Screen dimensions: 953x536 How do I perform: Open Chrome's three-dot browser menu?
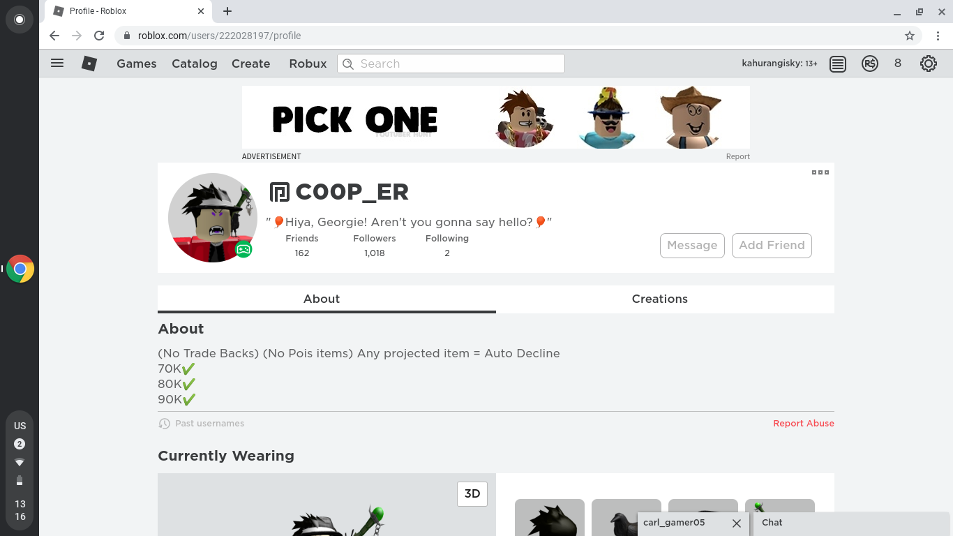click(x=938, y=36)
